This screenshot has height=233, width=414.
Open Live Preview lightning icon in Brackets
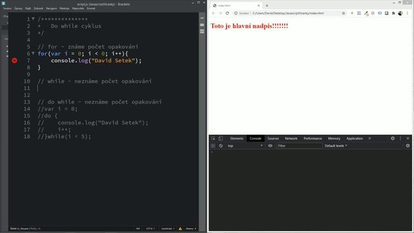[x=202, y=18]
